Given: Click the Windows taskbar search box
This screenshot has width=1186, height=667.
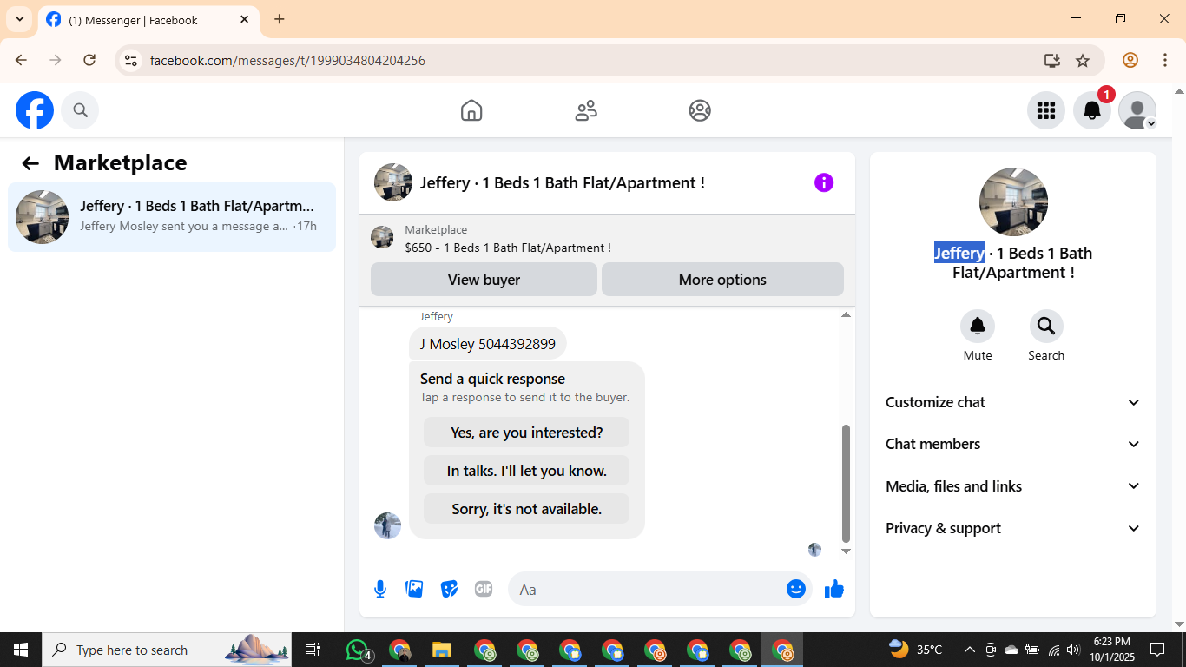Looking at the screenshot, I should click(x=167, y=650).
